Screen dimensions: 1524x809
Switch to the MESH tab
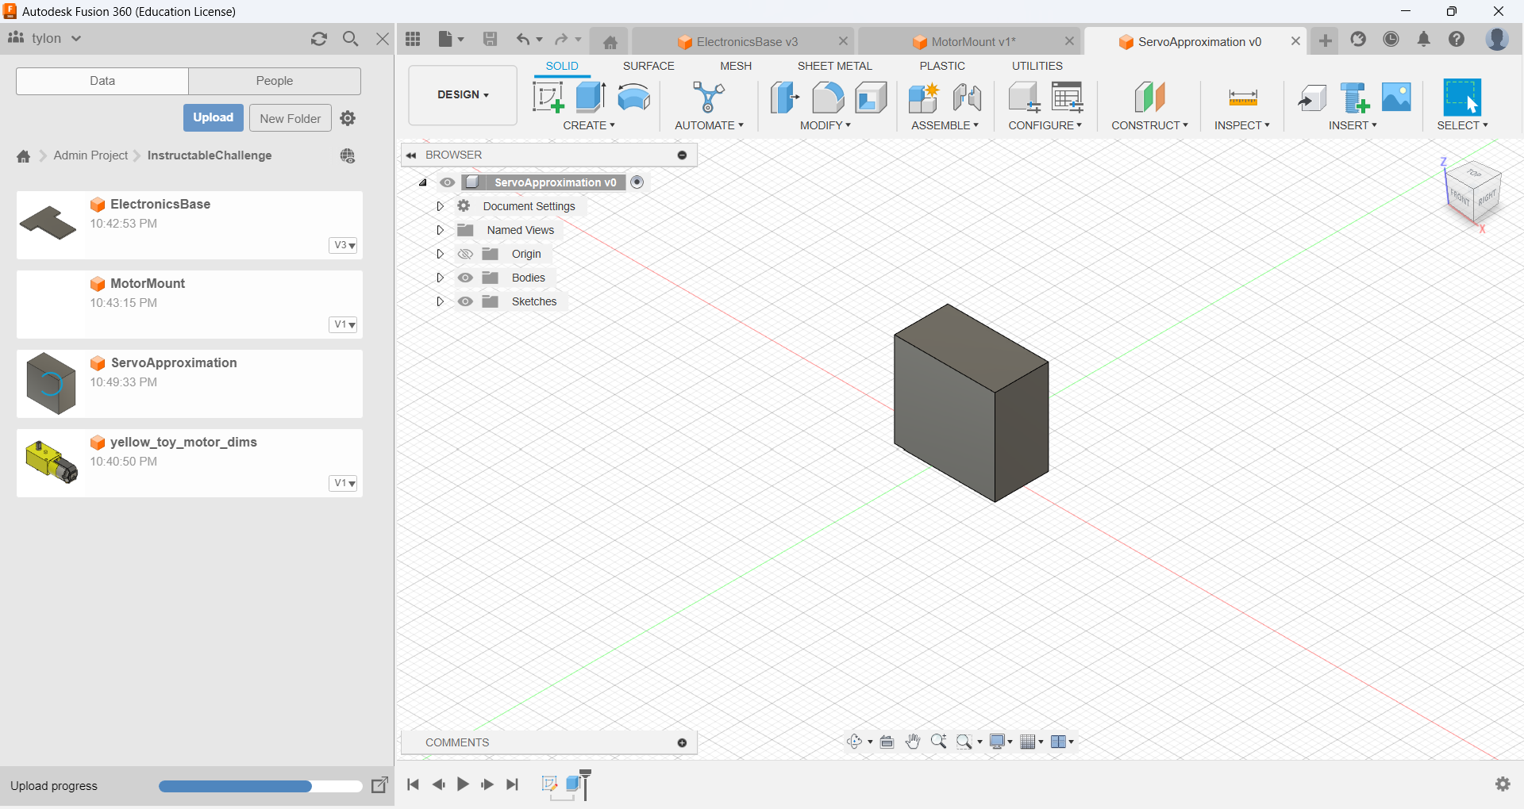coord(736,66)
